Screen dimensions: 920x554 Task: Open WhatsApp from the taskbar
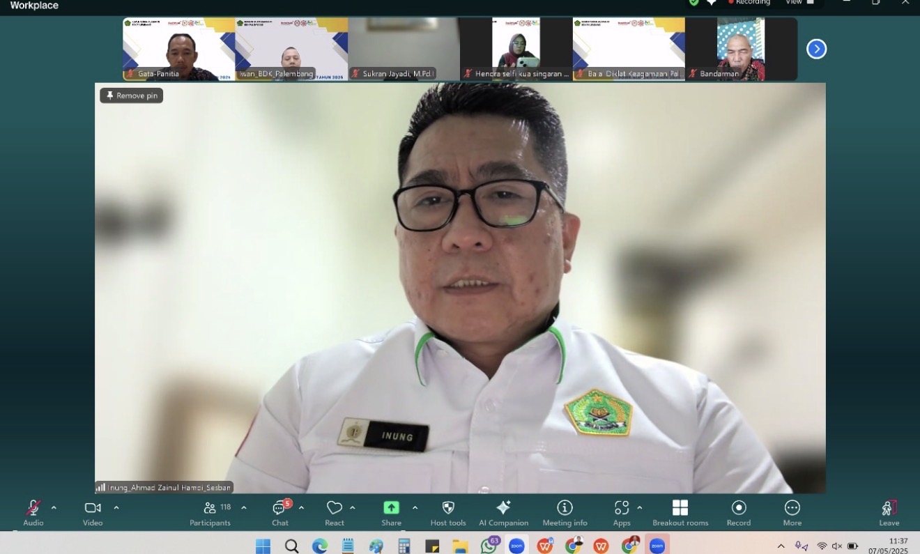pos(489,545)
